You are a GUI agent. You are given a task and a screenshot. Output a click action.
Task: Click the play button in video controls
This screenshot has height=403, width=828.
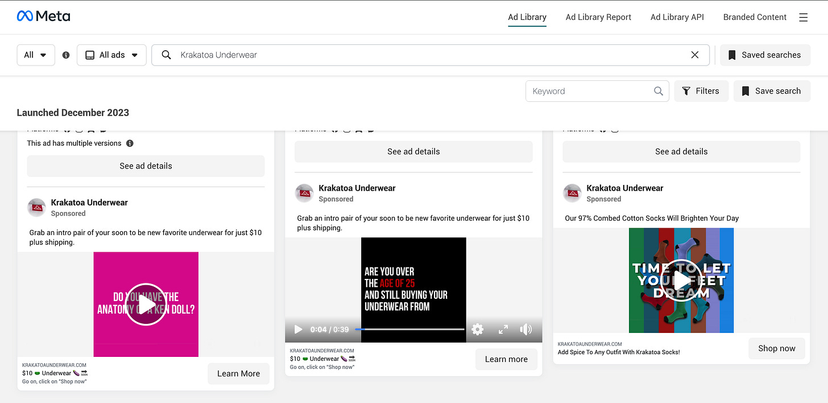tap(298, 329)
